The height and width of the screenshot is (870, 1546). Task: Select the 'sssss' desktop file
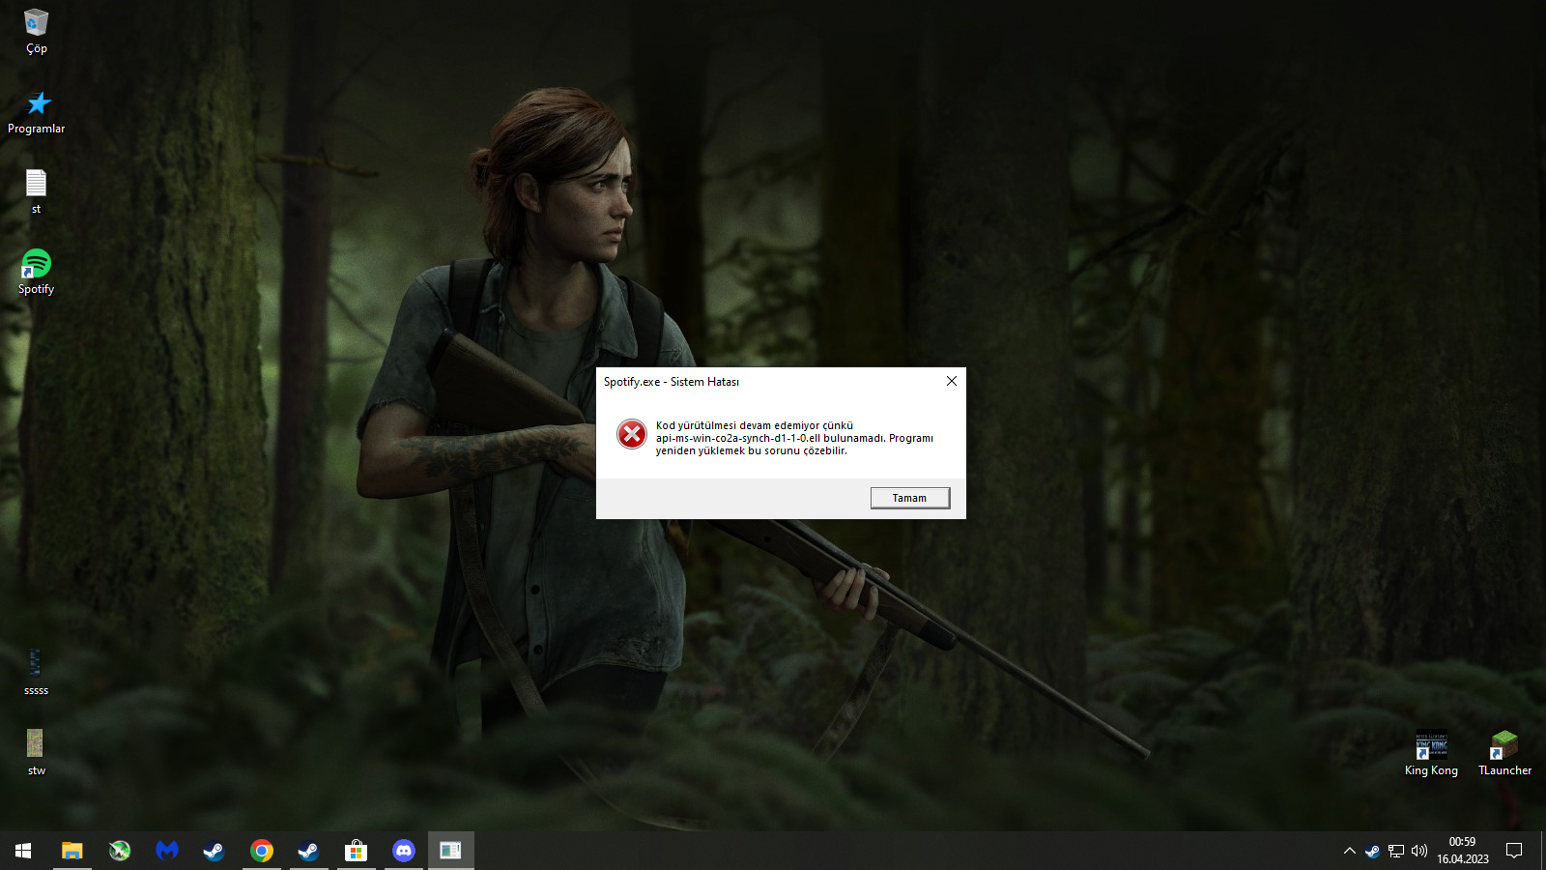pyautogui.click(x=37, y=672)
